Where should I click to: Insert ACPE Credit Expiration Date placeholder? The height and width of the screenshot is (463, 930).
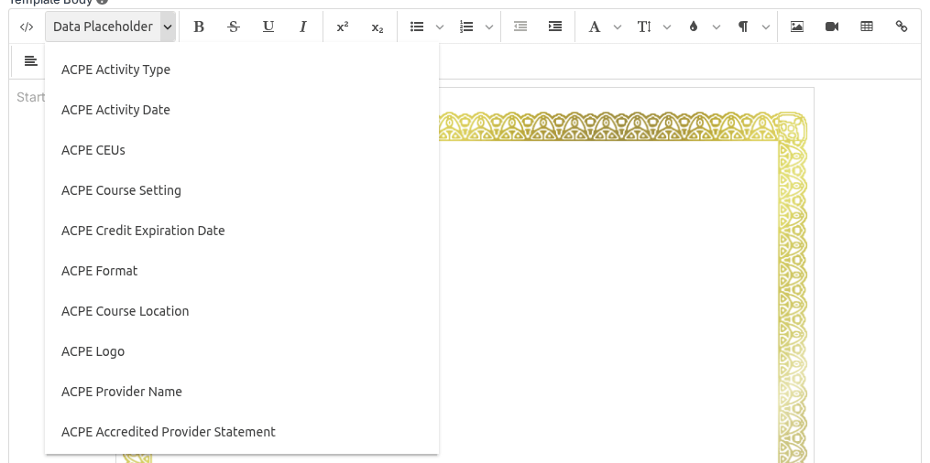click(242, 231)
